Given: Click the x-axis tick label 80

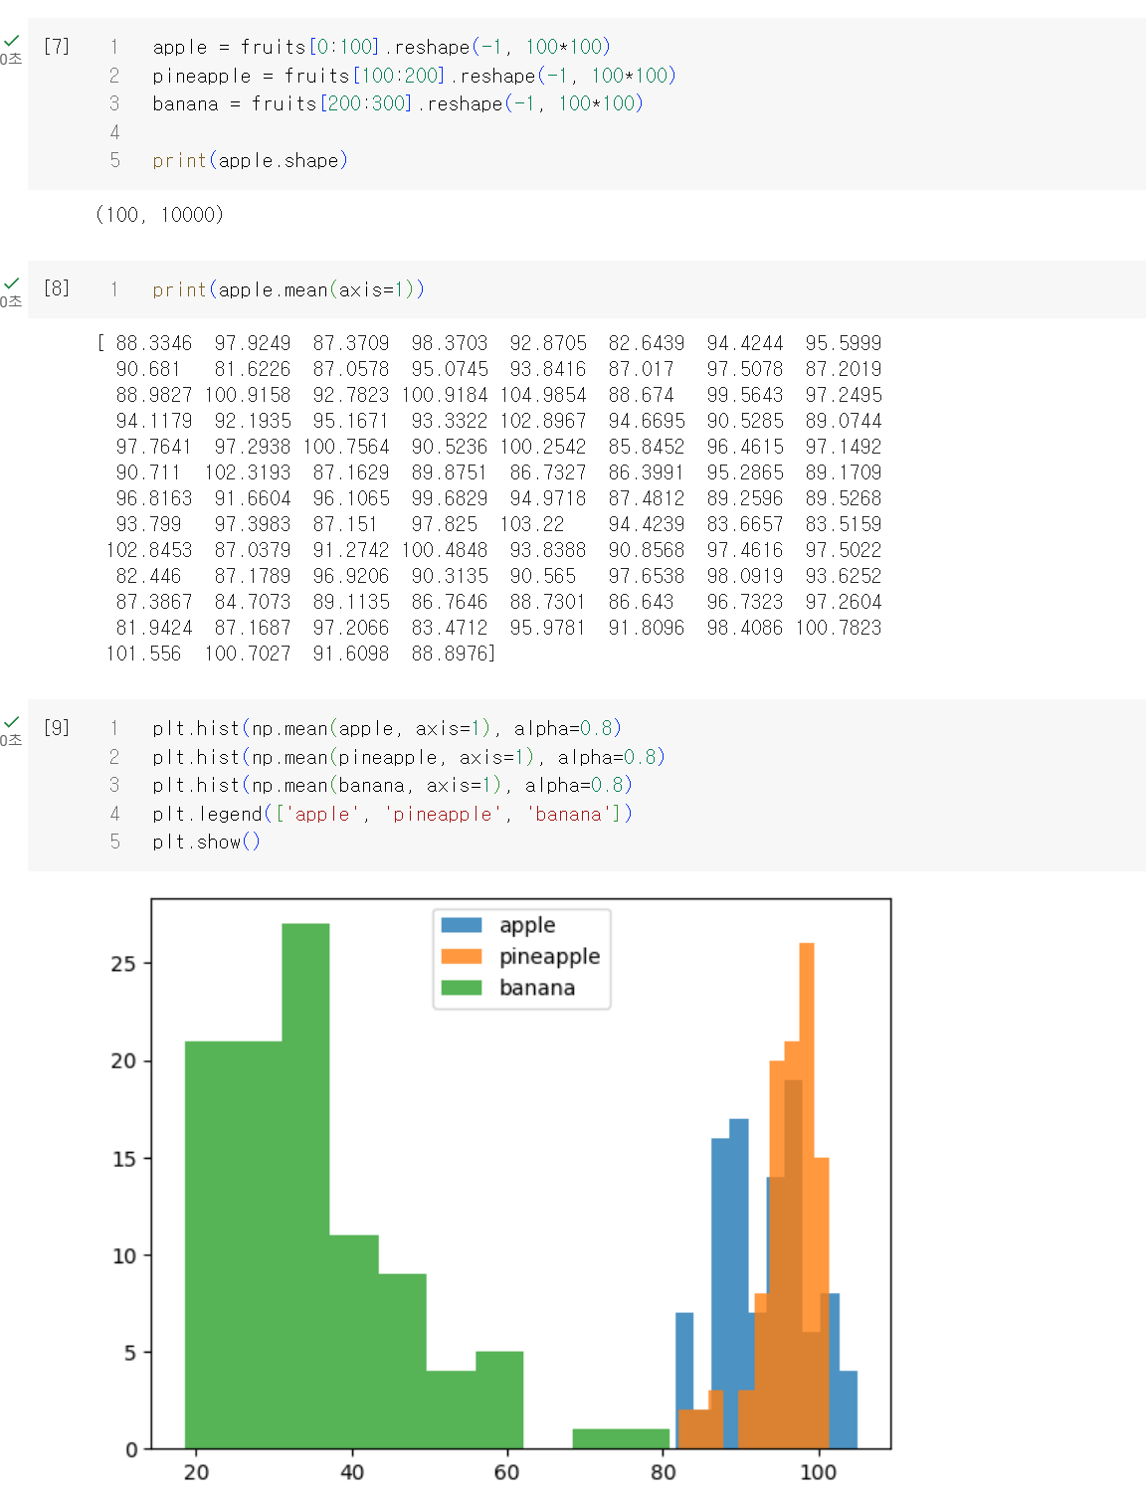Looking at the screenshot, I should click(x=664, y=1471).
